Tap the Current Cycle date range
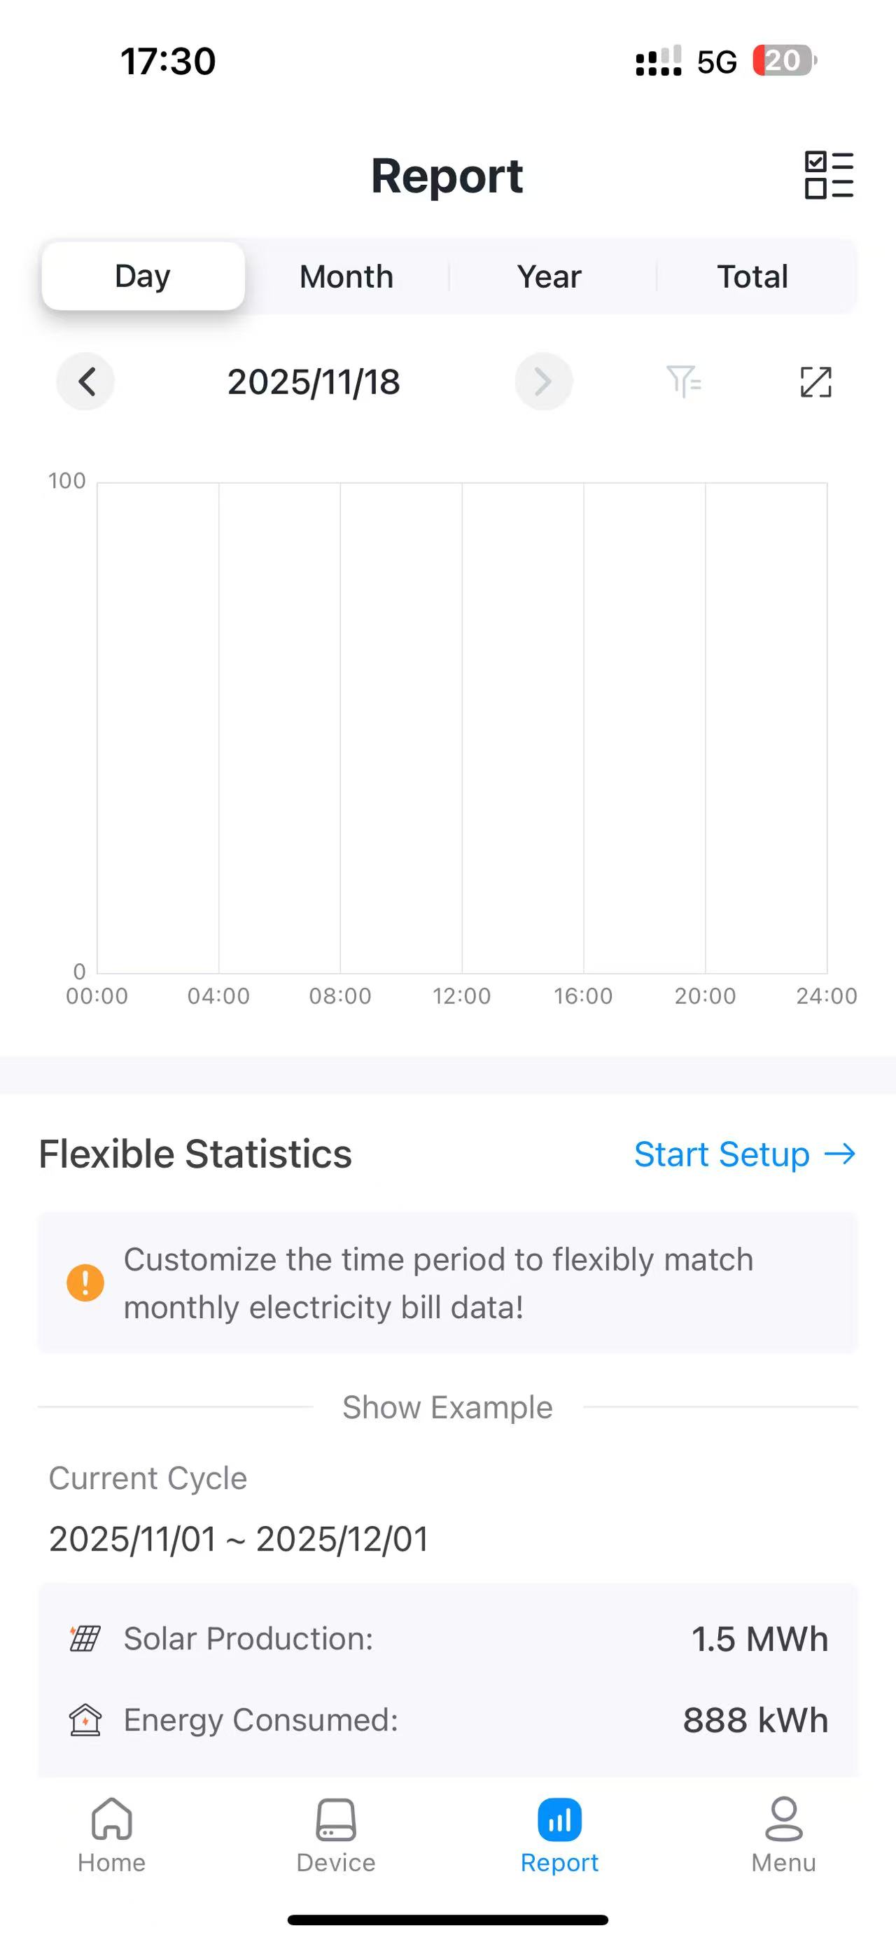This screenshot has height=1942, width=896. [x=239, y=1539]
